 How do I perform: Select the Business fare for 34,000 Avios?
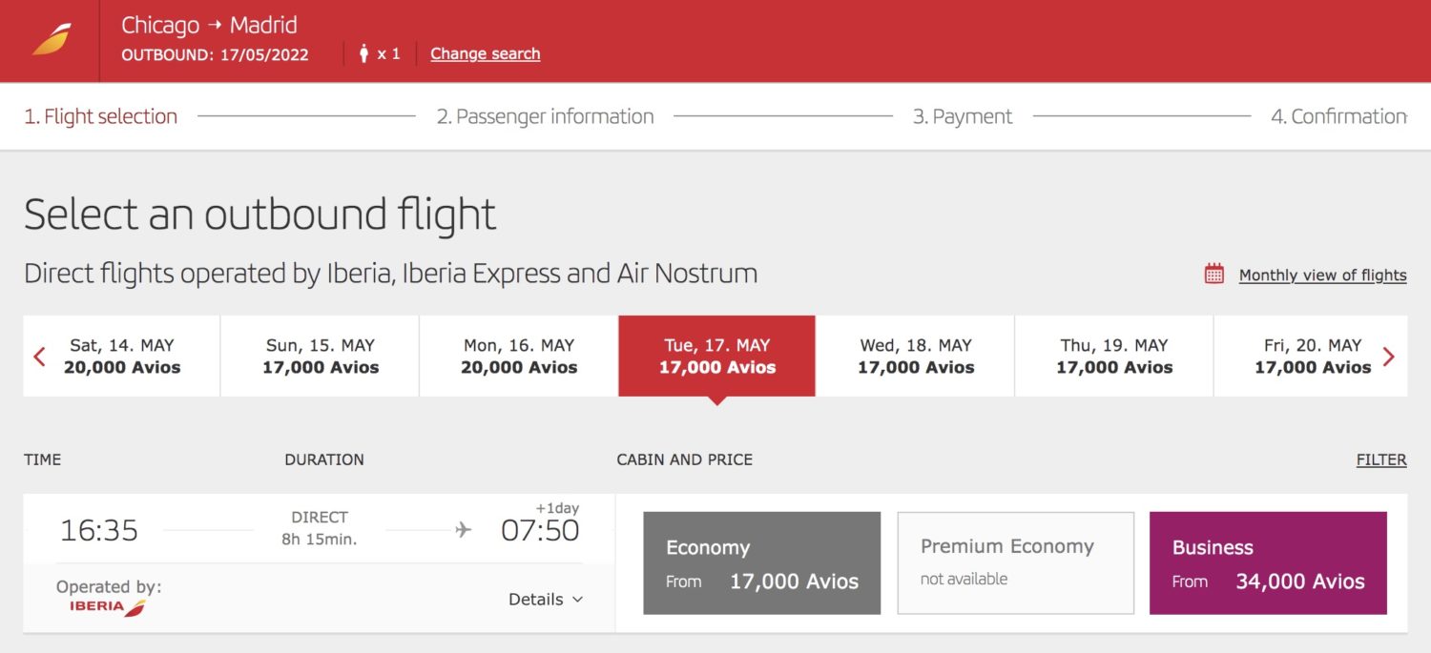[1267, 562]
